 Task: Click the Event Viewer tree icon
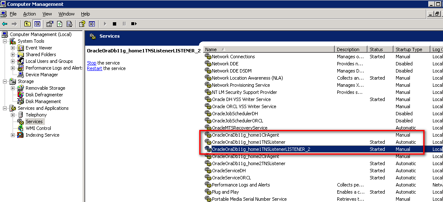[21, 48]
